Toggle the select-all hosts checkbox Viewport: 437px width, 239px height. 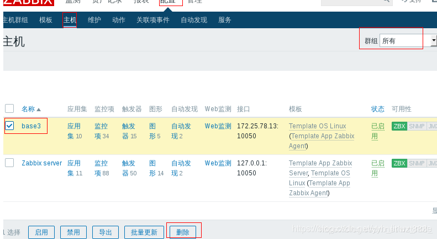[9, 108]
